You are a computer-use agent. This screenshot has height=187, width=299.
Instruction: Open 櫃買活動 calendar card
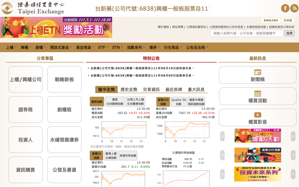[258, 96]
